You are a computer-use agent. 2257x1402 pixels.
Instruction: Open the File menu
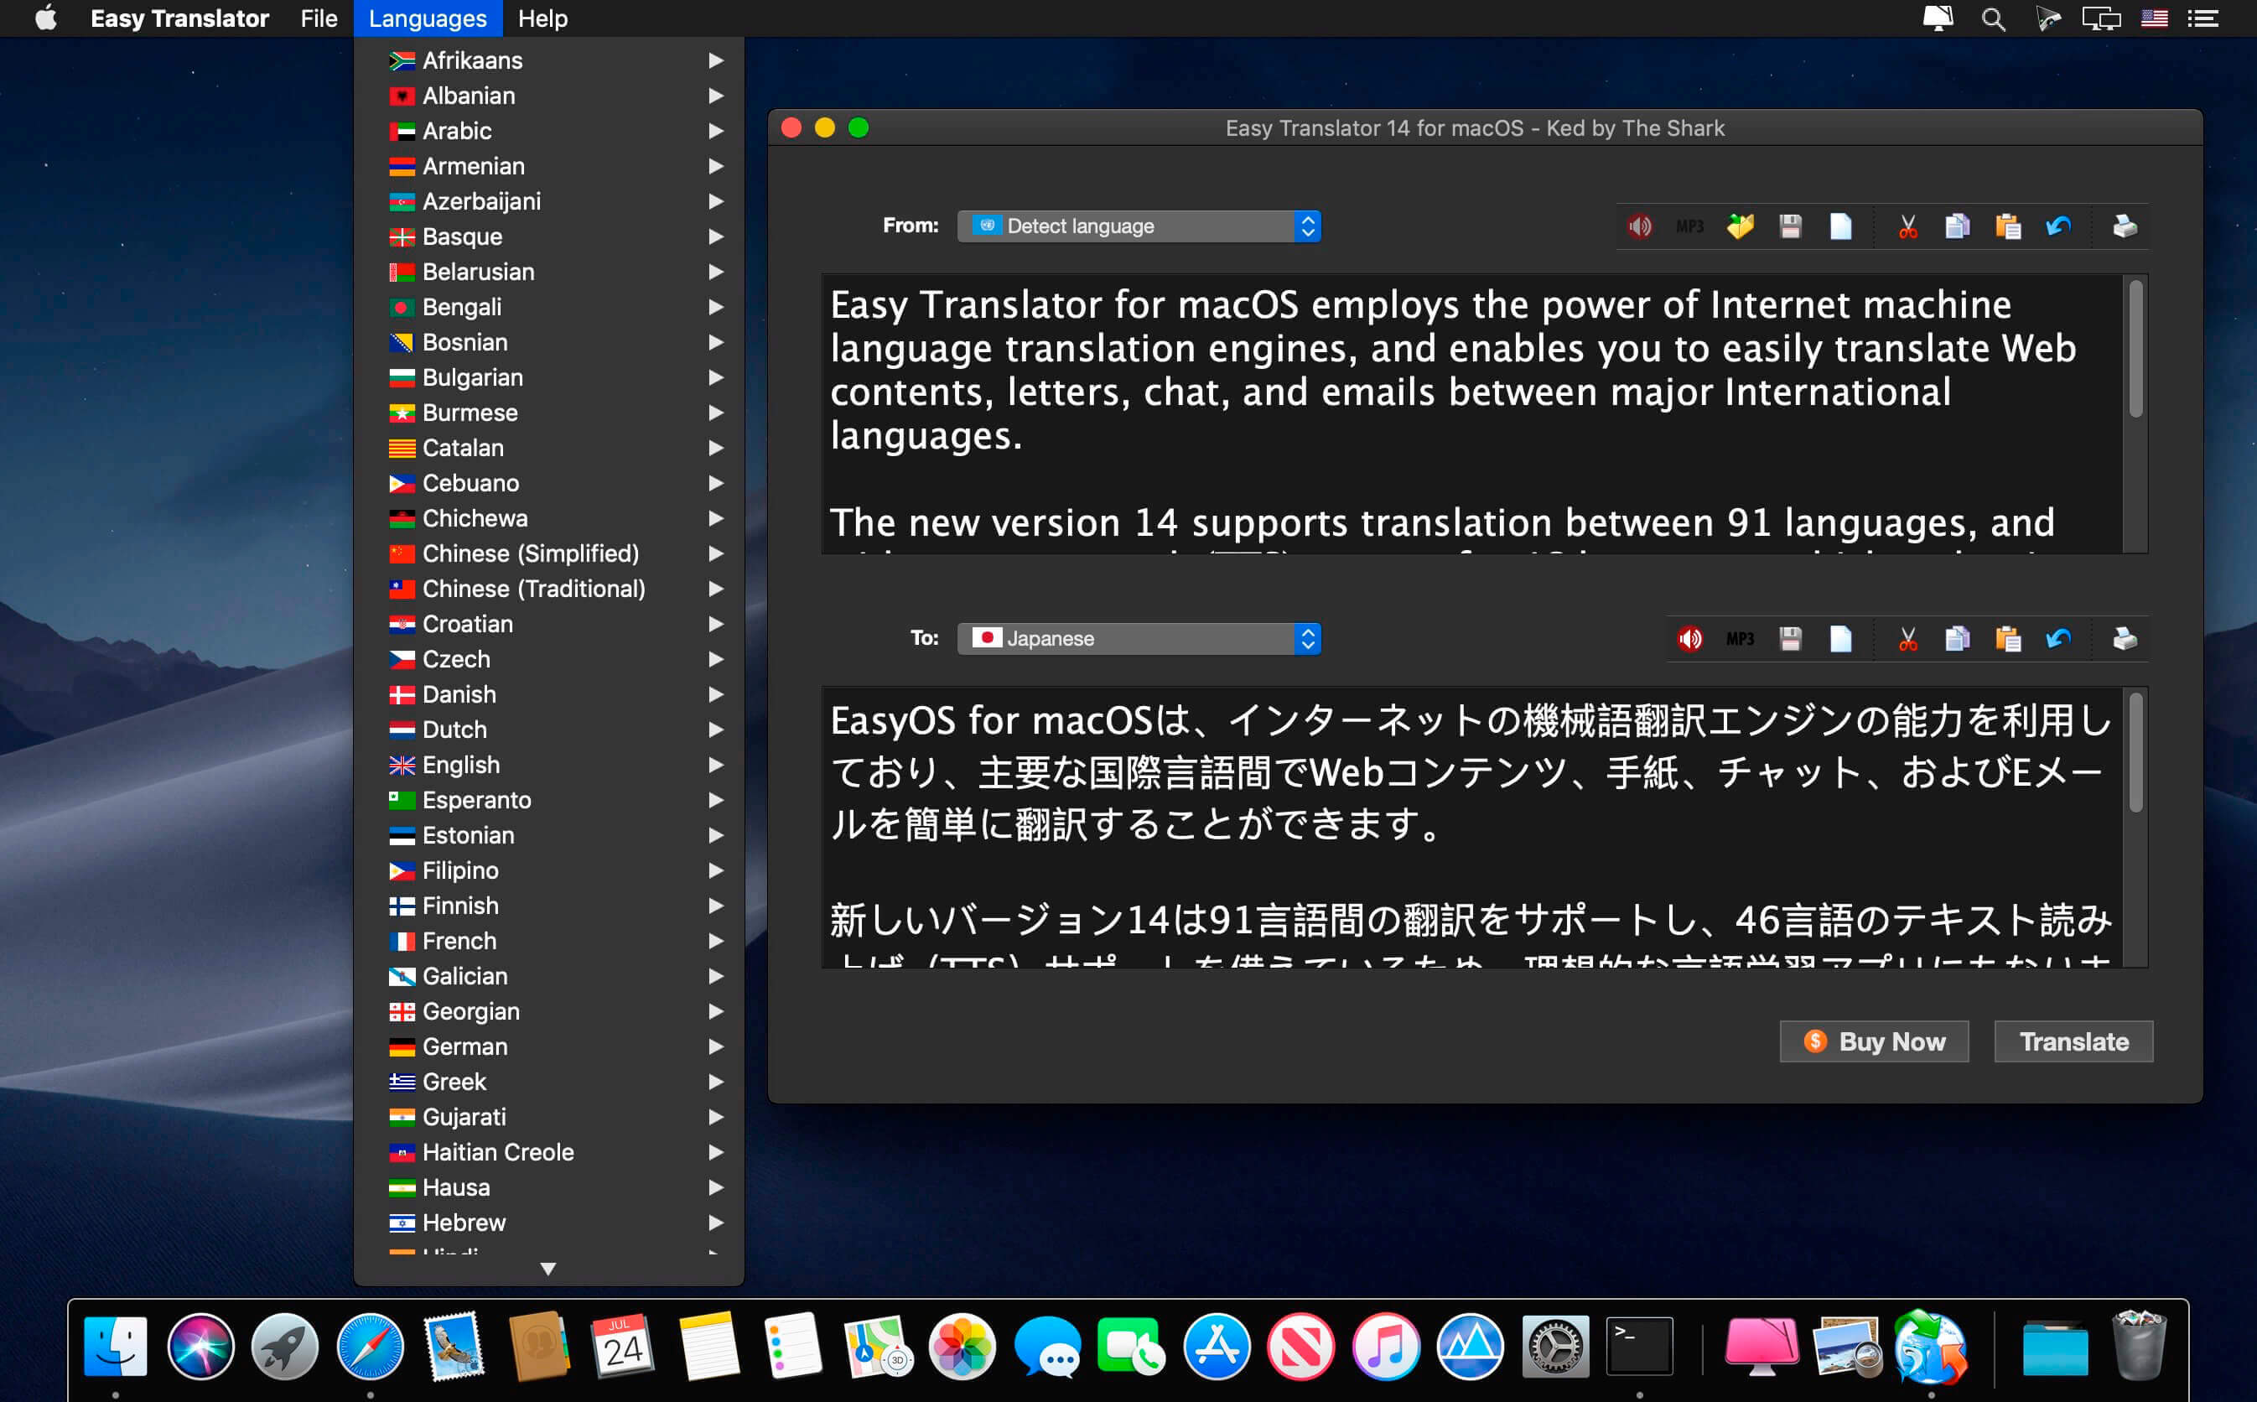point(319,18)
